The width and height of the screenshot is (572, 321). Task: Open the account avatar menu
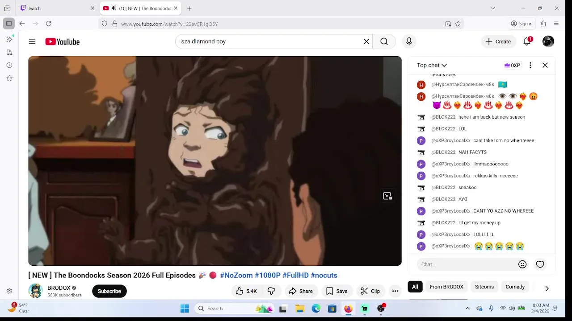click(548, 41)
